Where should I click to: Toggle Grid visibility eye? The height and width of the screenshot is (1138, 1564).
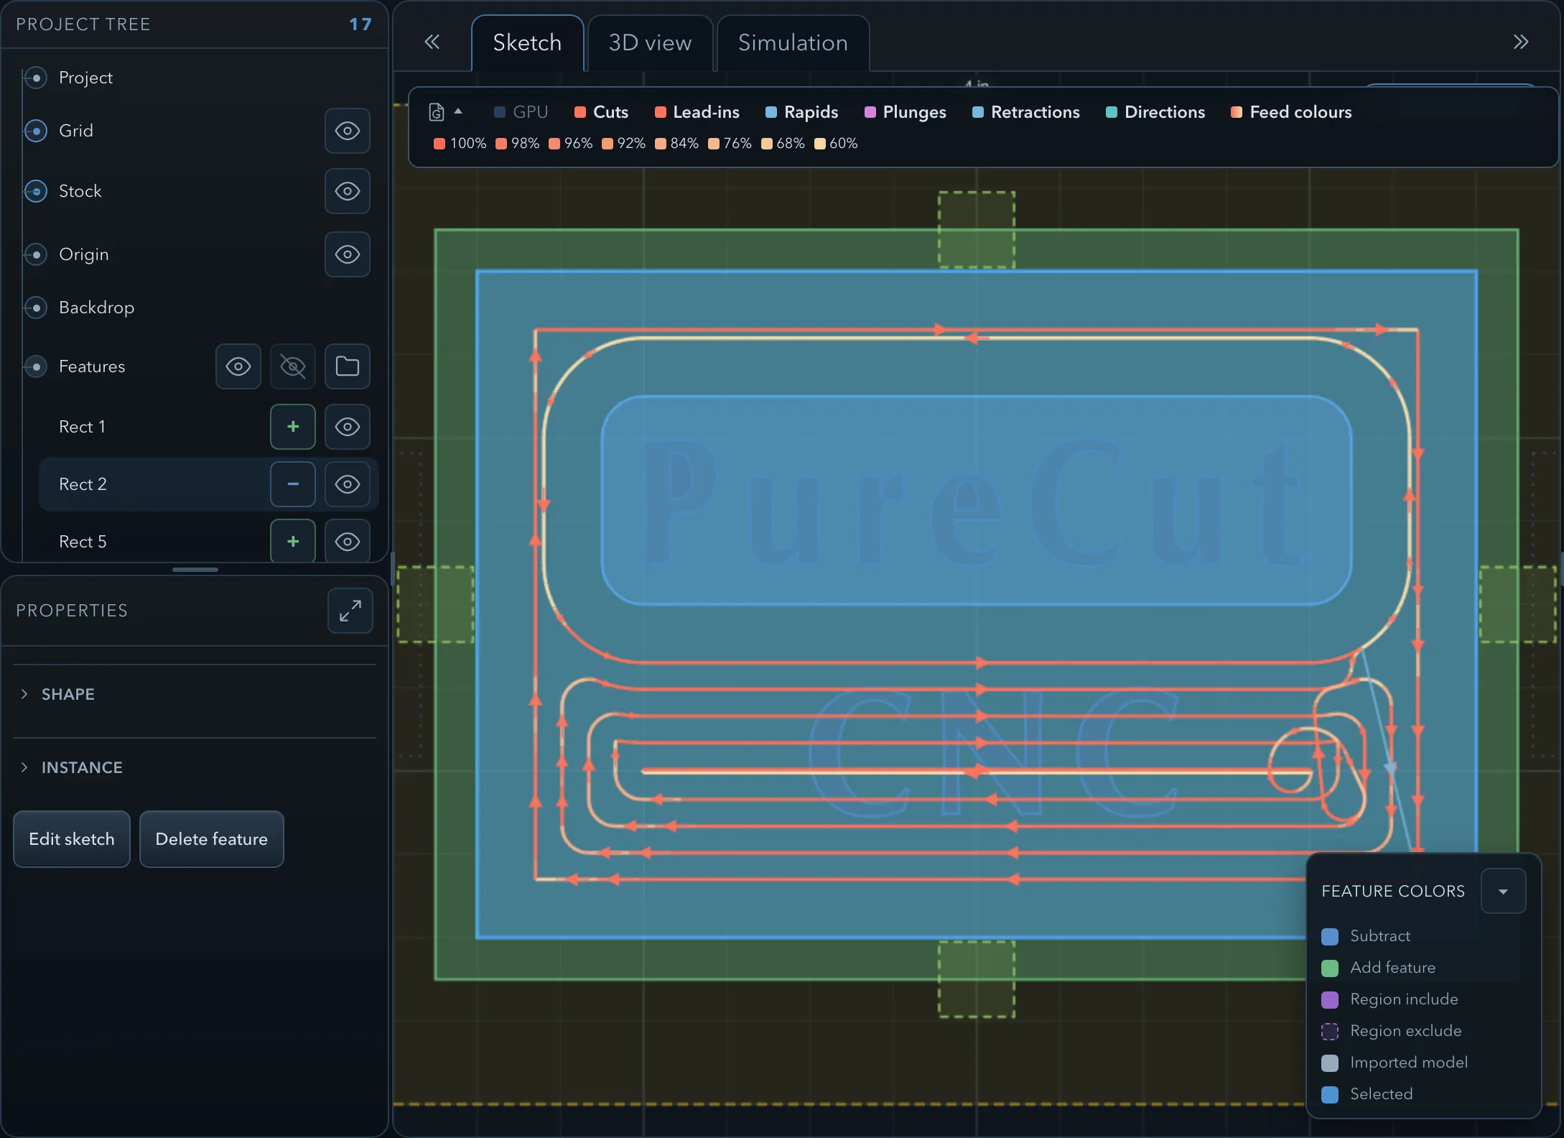(348, 131)
